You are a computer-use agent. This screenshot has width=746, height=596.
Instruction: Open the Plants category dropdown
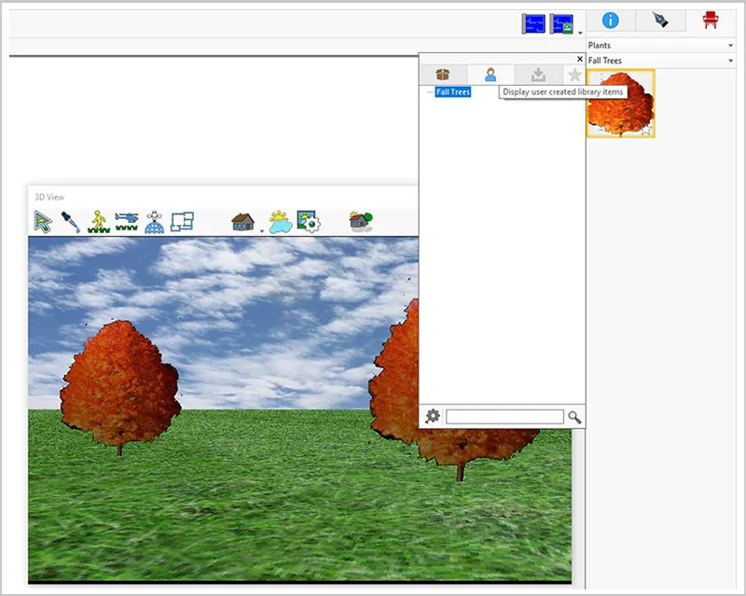661,45
